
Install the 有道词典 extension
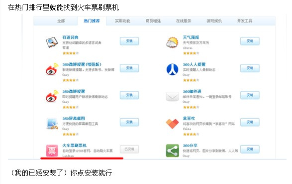pyautogui.click(x=129, y=41)
